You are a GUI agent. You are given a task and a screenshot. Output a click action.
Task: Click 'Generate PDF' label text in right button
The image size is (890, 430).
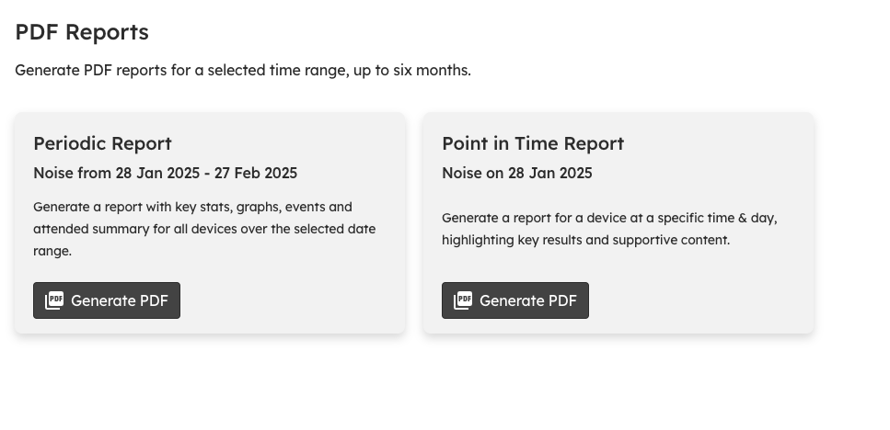528,300
